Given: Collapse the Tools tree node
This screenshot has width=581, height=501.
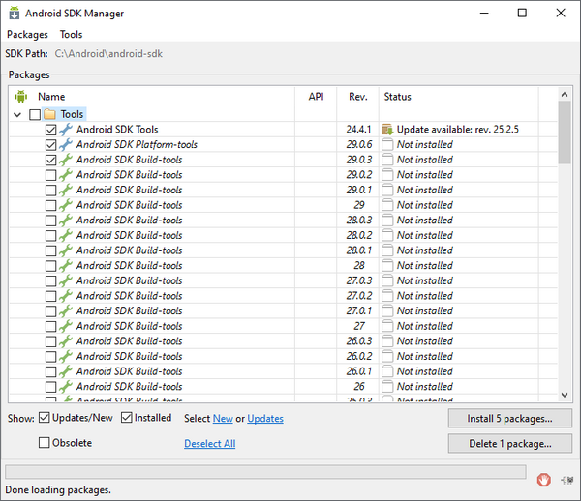Looking at the screenshot, I should (17, 115).
